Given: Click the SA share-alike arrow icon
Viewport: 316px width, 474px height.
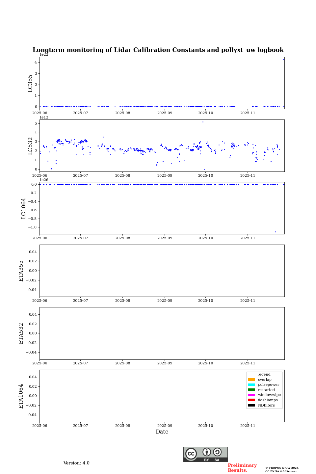Looking at the screenshot, I should 217,452.
